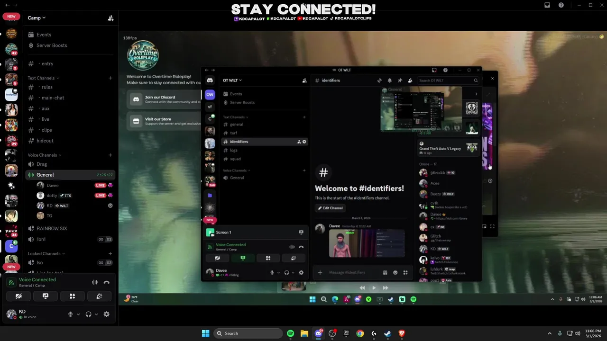Open the Inbox icon in outer Discord title bar

[x=547, y=5]
